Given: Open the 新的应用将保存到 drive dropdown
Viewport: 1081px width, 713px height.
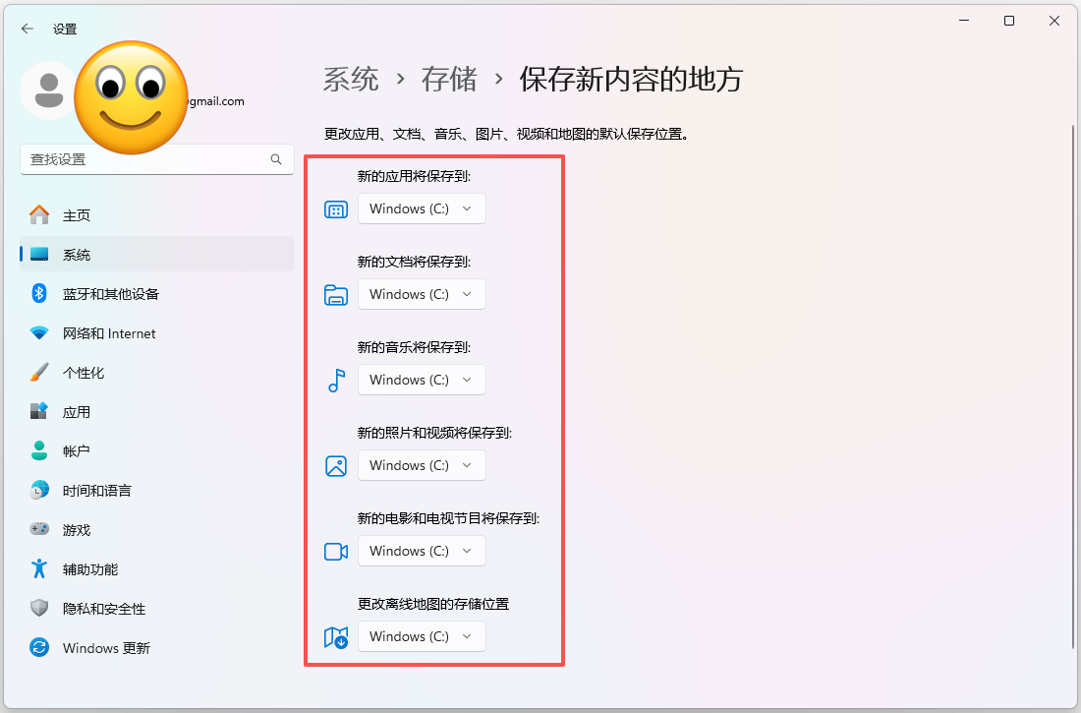Looking at the screenshot, I should [422, 208].
